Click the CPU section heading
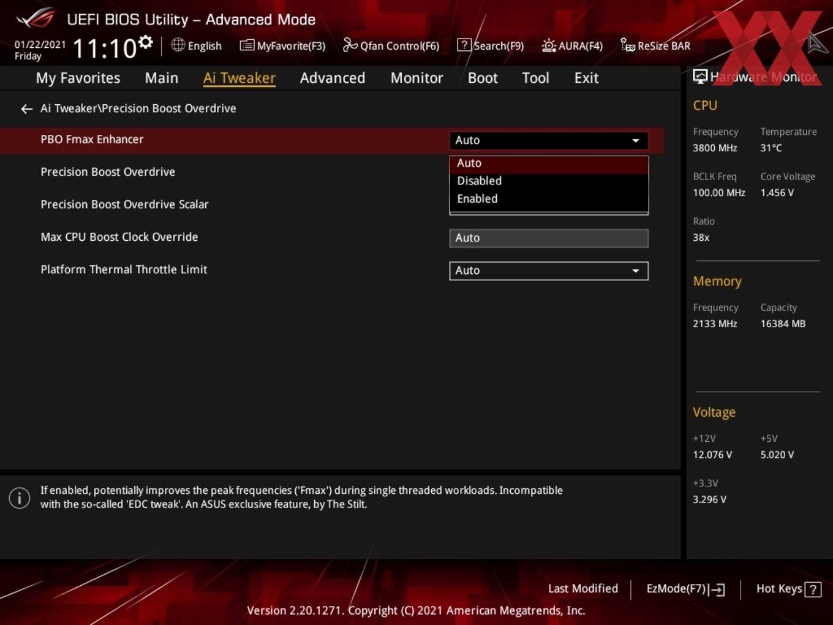The height and width of the screenshot is (625, 833). coord(705,105)
